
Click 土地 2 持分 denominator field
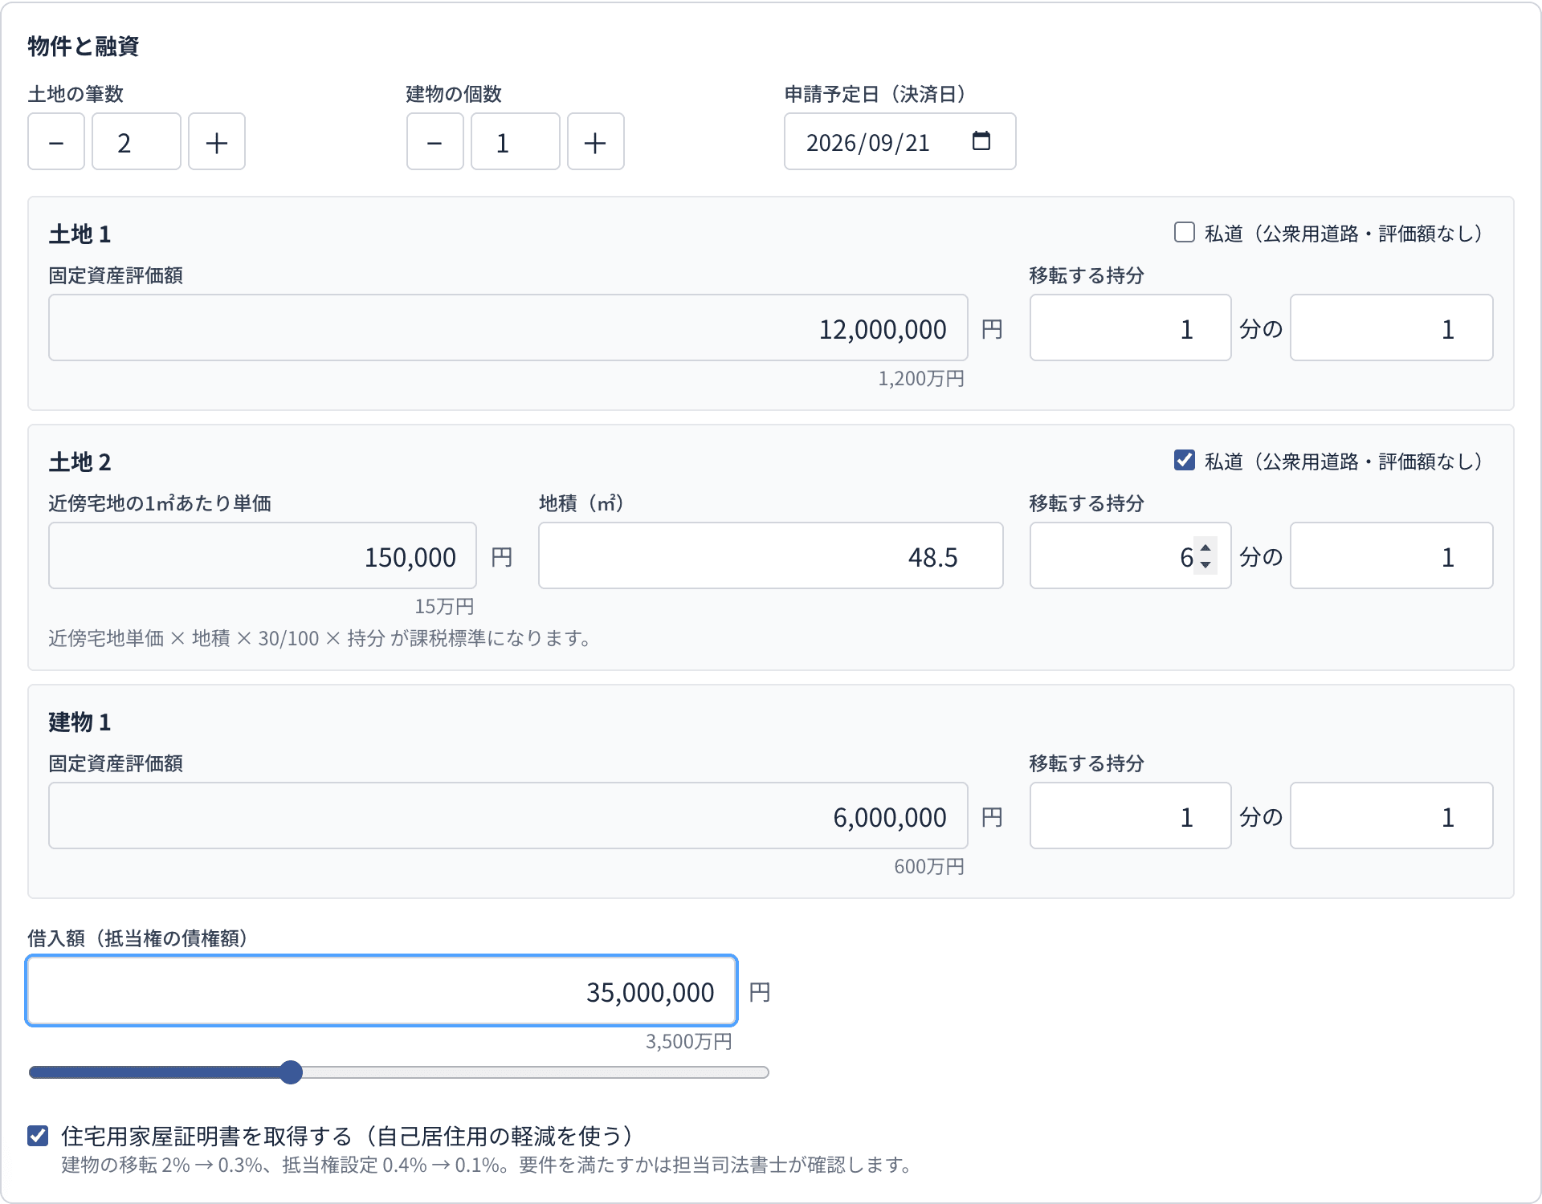point(1392,555)
